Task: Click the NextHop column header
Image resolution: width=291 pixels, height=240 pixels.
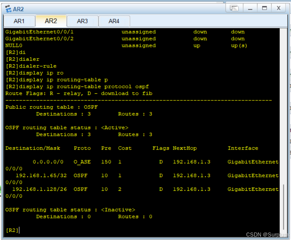Action: point(185,148)
